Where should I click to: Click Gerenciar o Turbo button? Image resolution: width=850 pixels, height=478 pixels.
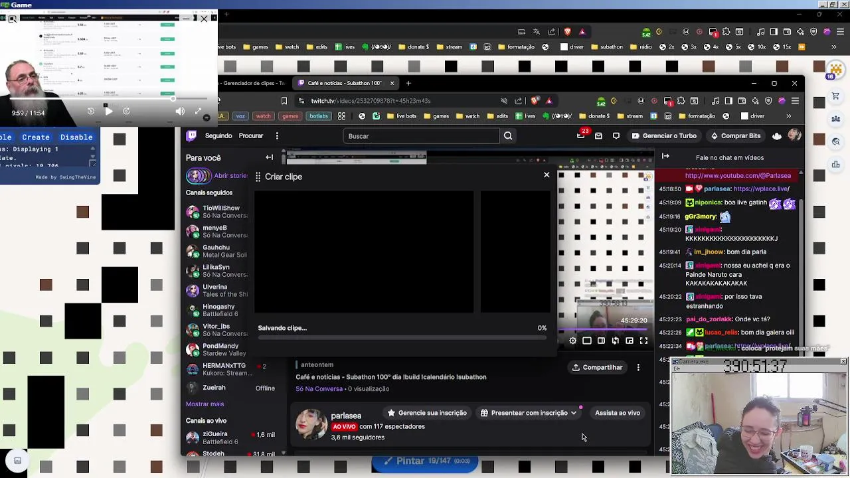click(664, 135)
